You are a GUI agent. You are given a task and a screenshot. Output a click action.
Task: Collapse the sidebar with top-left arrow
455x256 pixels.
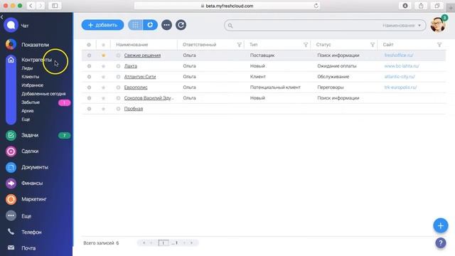tap(1, 17)
